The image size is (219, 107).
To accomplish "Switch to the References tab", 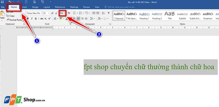I will pyautogui.click(x=60, y=7).
